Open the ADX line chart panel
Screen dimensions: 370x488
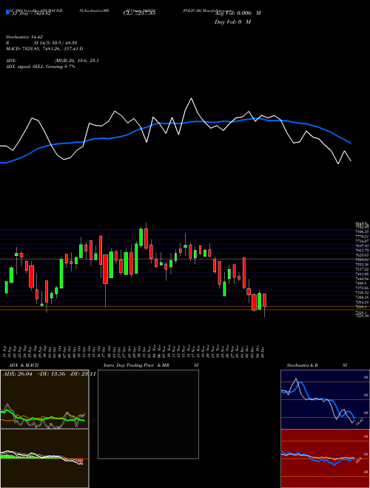tap(44, 399)
